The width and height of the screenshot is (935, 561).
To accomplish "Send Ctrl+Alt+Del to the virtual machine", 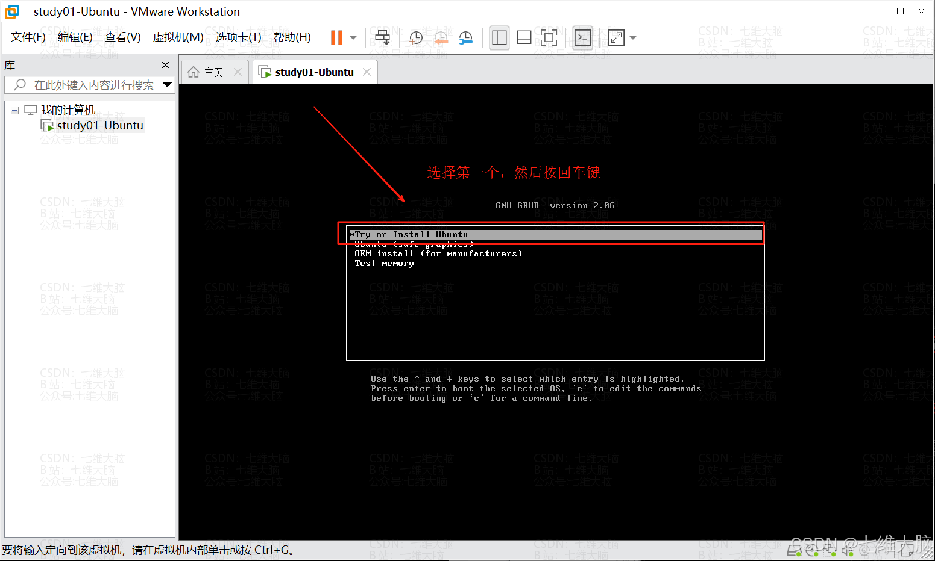I will click(382, 37).
